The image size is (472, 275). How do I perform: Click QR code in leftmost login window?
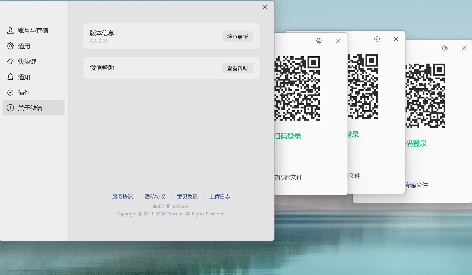[x=297, y=88]
